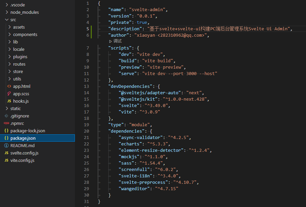Expand the node_modules folder chevron

(7, 12)
